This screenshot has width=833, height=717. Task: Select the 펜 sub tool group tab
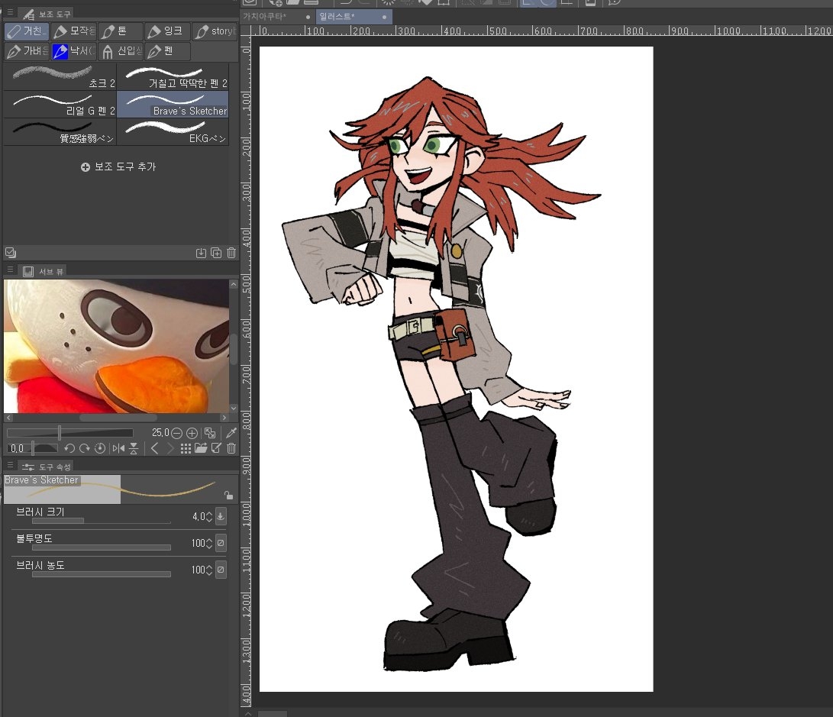166,52
